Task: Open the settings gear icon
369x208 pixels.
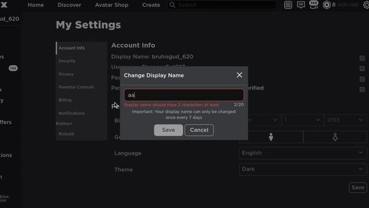Action: [366, 5]
